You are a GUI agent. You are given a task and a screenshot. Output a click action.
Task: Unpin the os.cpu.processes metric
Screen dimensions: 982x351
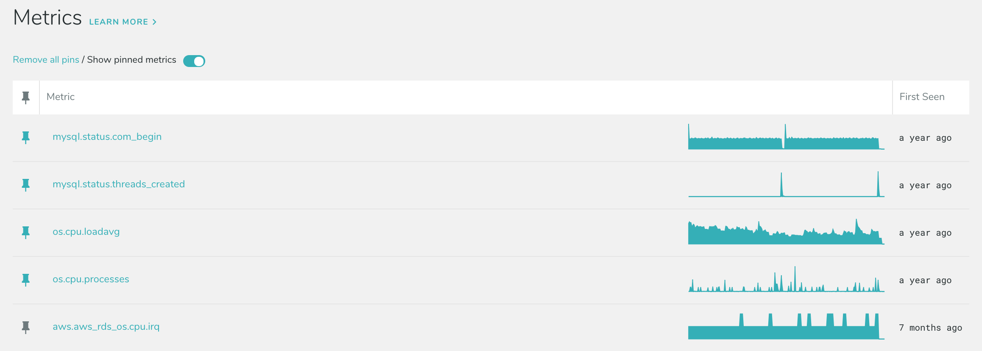[26, 279]
